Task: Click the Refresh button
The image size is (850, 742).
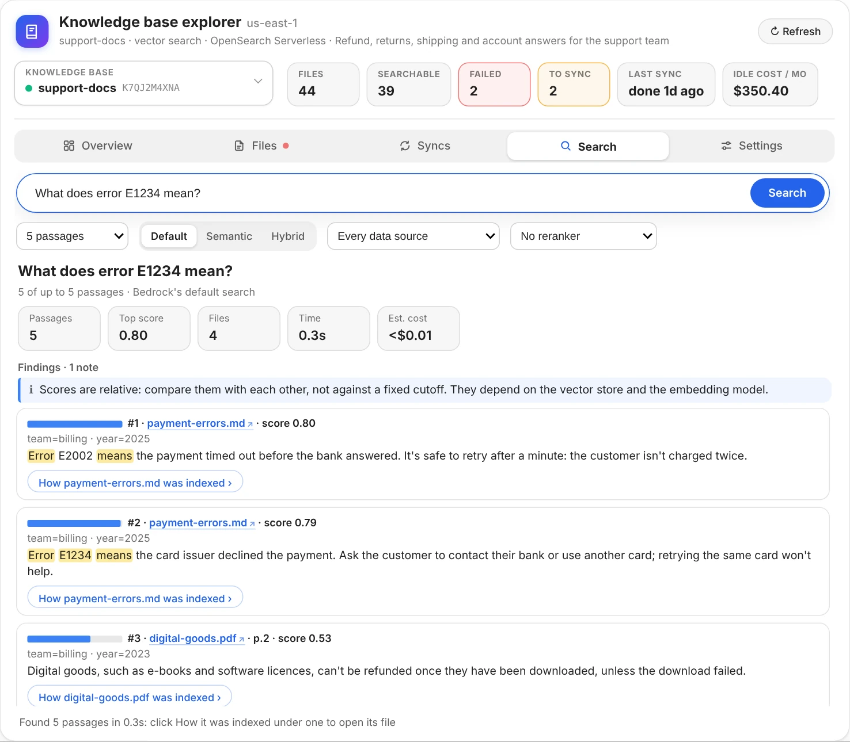Action: (x=795, y=32)
